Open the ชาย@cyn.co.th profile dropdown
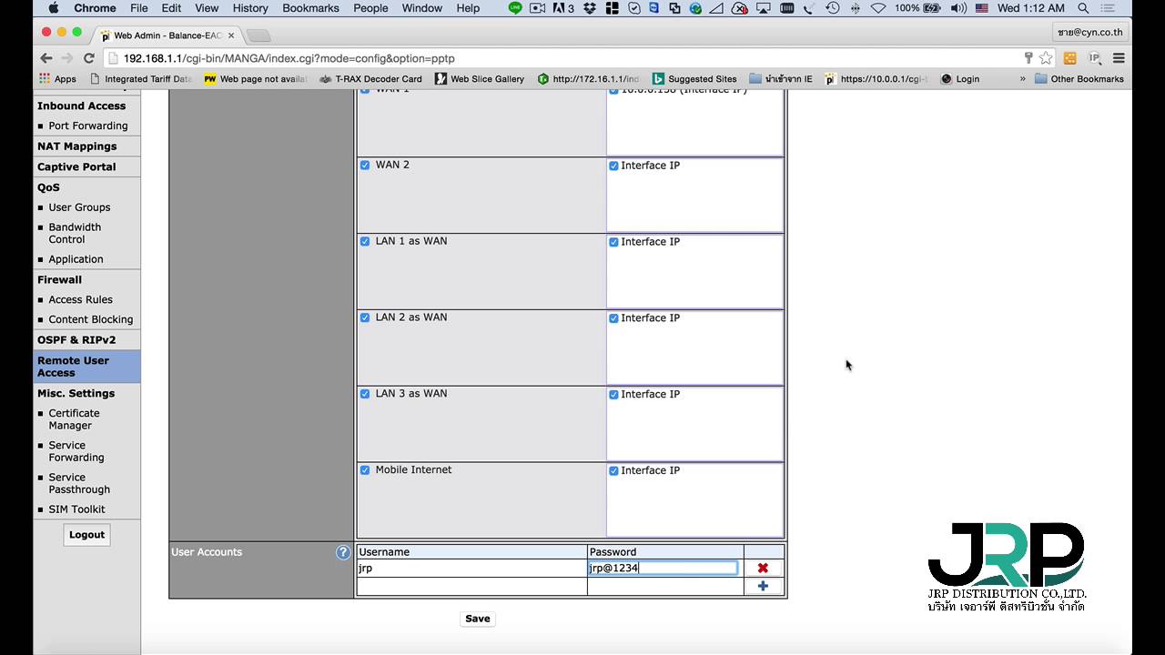The image size is (1165, 655). click(x=1089, y=32)
